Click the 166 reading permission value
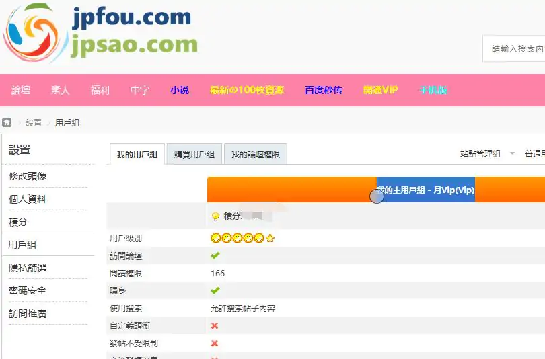545x359 pixels. [217, 273]
